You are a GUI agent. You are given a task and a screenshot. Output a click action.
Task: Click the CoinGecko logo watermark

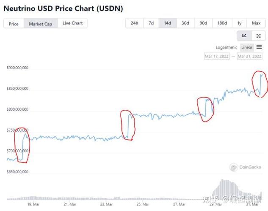[x=246, y=168]
